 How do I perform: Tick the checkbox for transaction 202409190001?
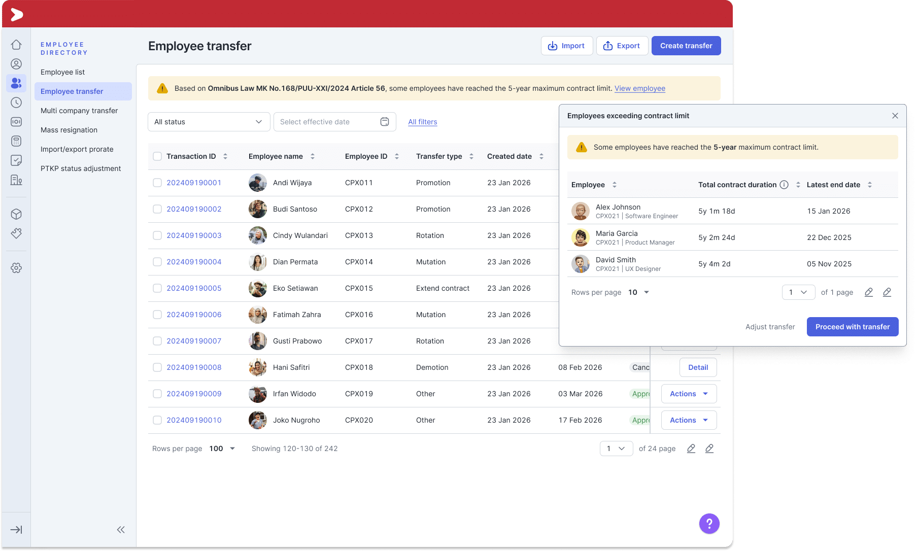pos(157,183)
